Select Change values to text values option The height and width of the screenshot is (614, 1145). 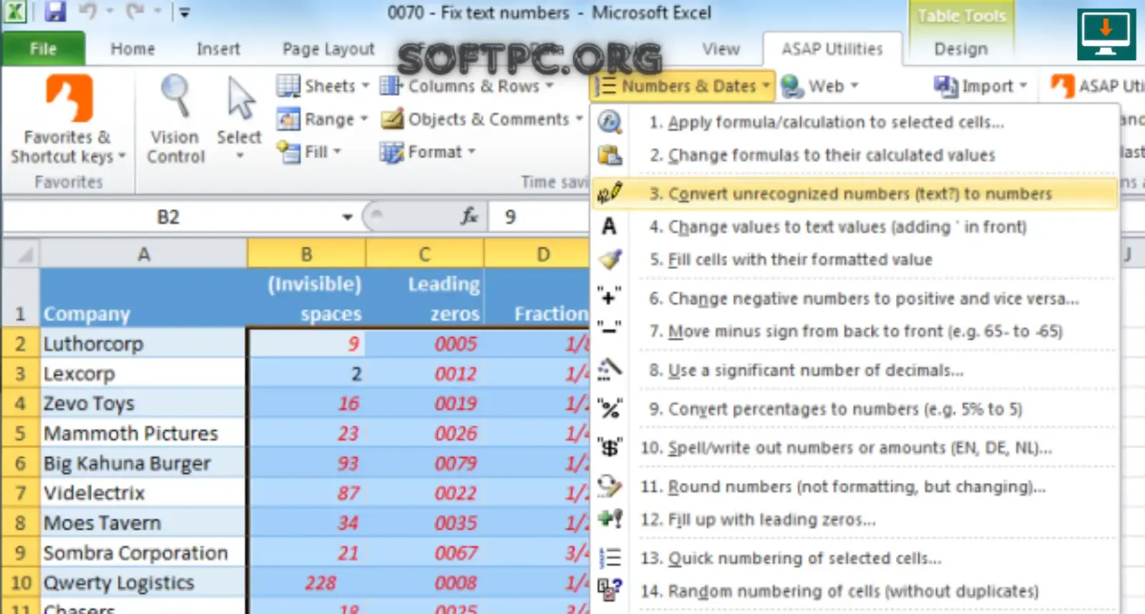click(x=855, y=227)
